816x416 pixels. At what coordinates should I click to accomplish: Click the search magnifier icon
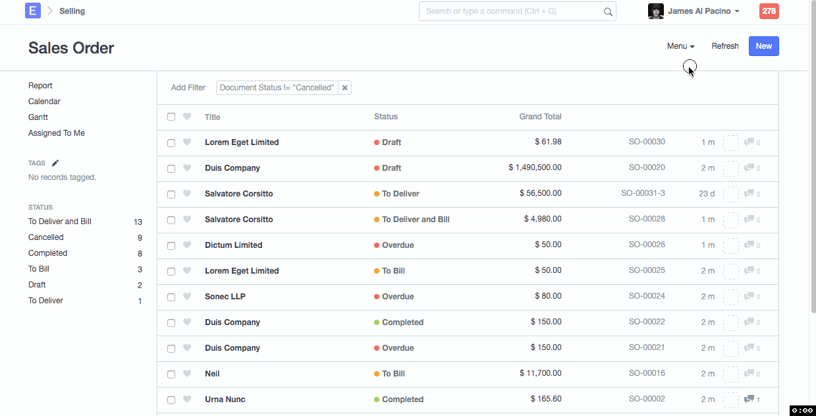(608, 11)
